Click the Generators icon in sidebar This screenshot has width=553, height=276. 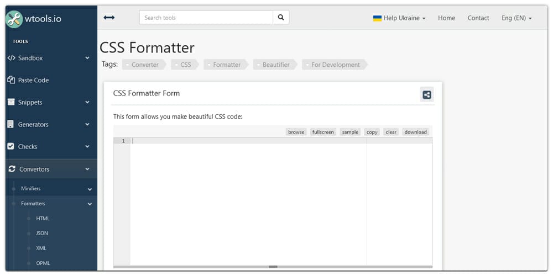pos(11,124)
